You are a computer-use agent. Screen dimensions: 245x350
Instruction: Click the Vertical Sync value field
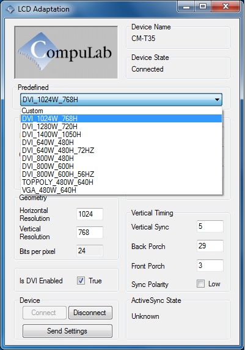[210, 226]
